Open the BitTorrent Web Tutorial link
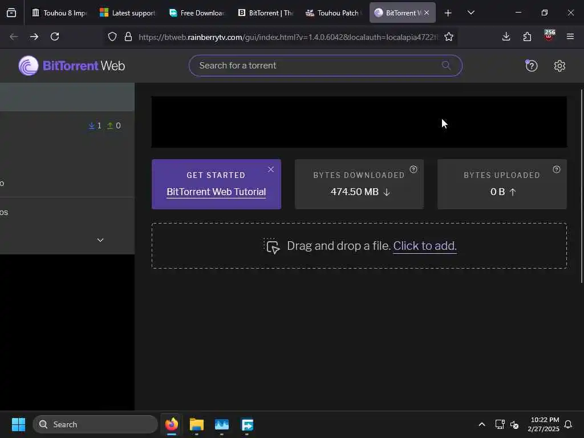 216,192
